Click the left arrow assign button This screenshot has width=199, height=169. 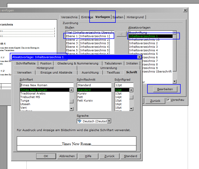pos(122,34)
